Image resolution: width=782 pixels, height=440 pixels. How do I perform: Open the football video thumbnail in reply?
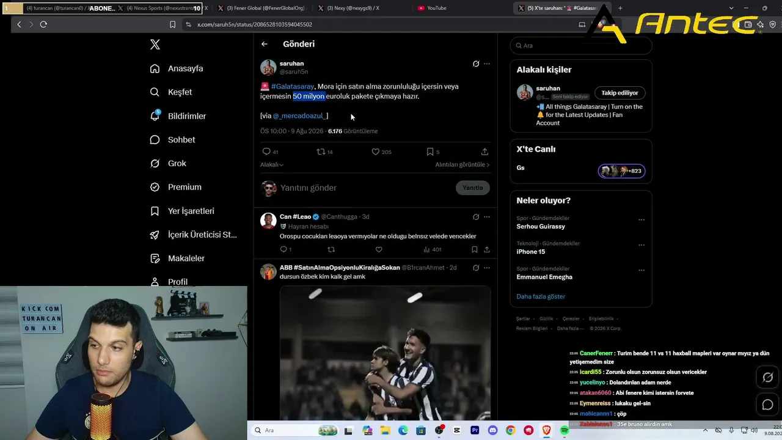click(385, 353)
